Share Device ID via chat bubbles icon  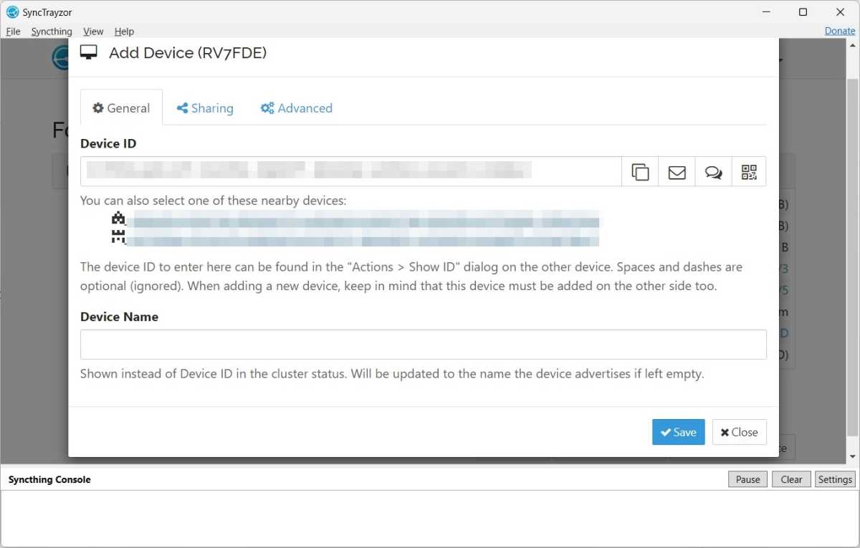point(713,172)
